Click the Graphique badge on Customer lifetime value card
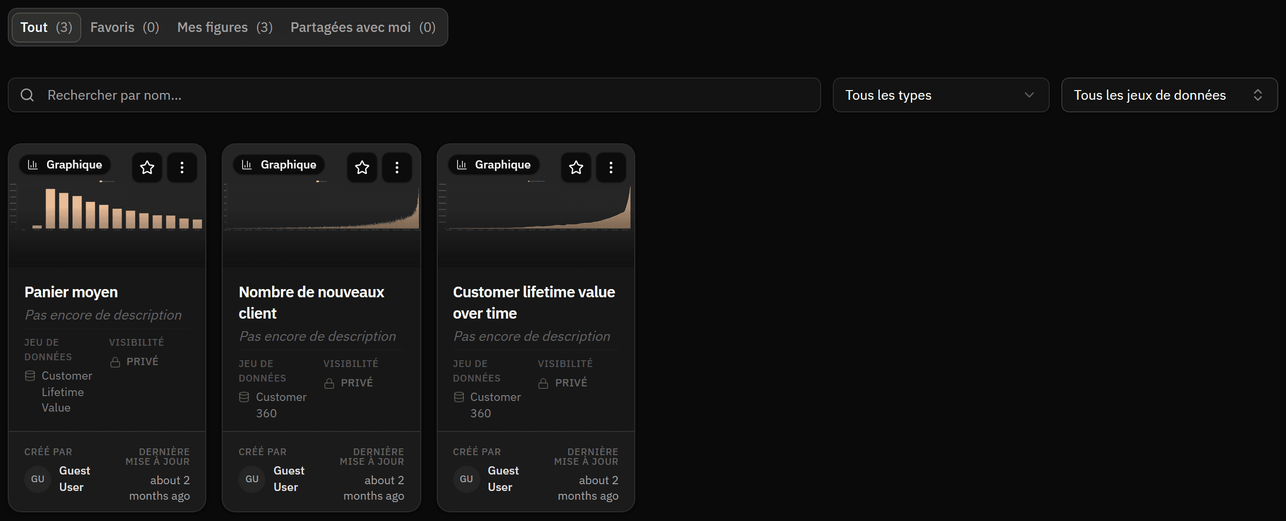 click(493, 165)
